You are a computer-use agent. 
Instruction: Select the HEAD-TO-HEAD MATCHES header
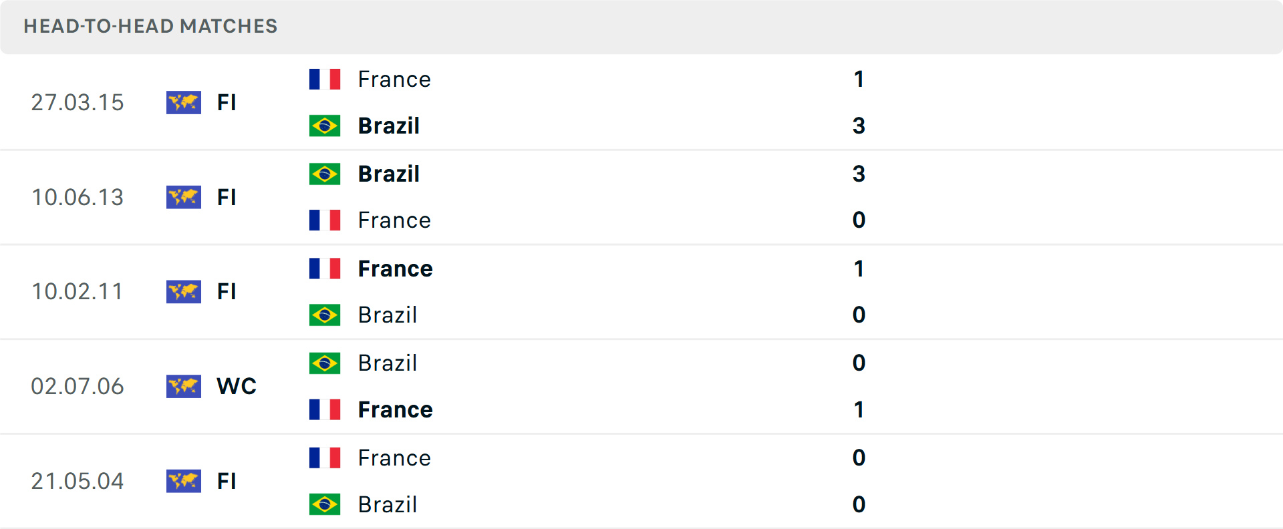(x=150, y=27)
